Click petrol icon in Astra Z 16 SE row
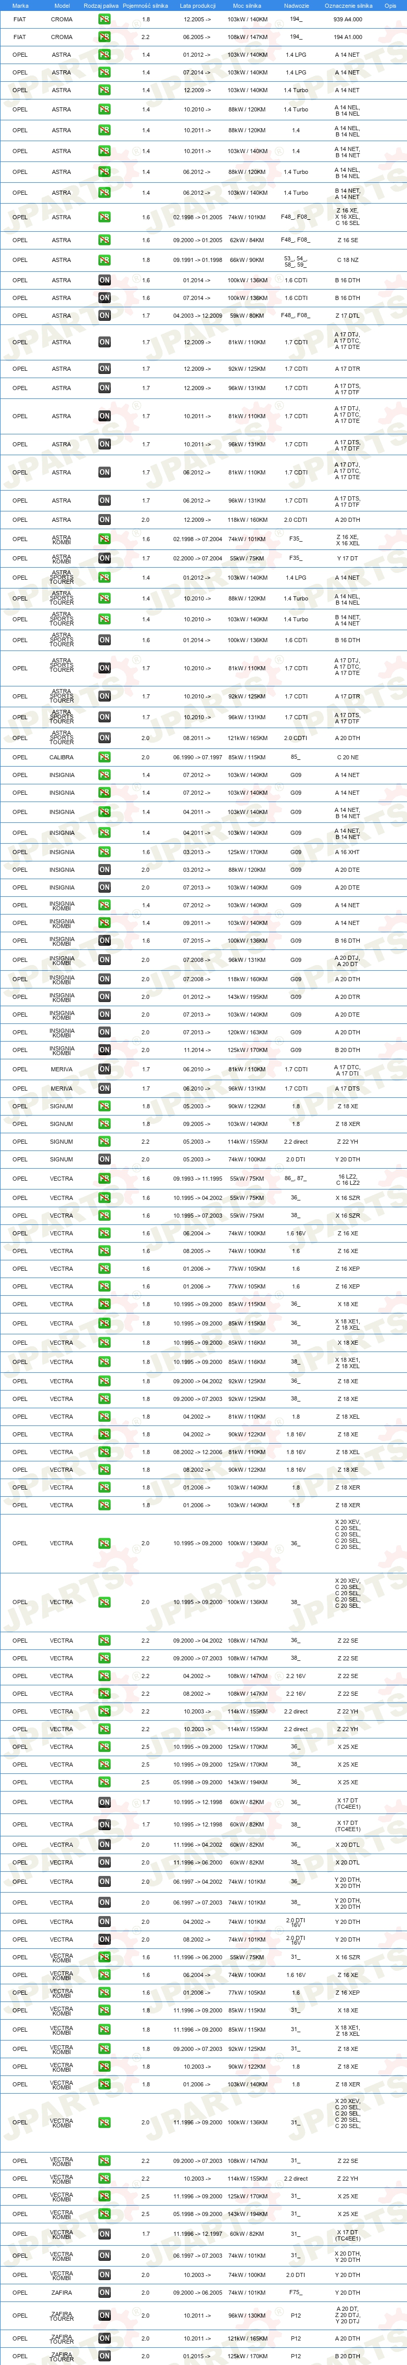407x2365 pixels. [105, 241]
